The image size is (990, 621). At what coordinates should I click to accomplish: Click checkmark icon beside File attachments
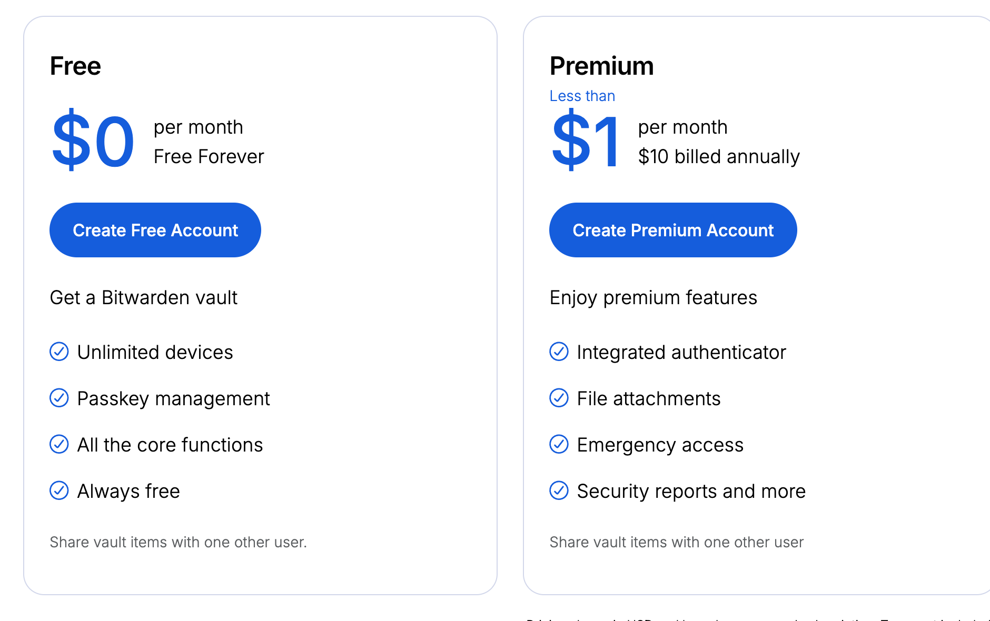559,398
